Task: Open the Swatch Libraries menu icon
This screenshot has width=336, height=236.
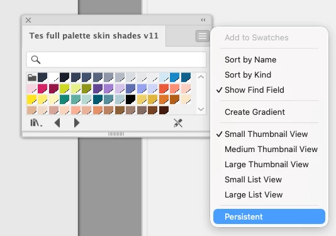Action: (x=36, y=123)
